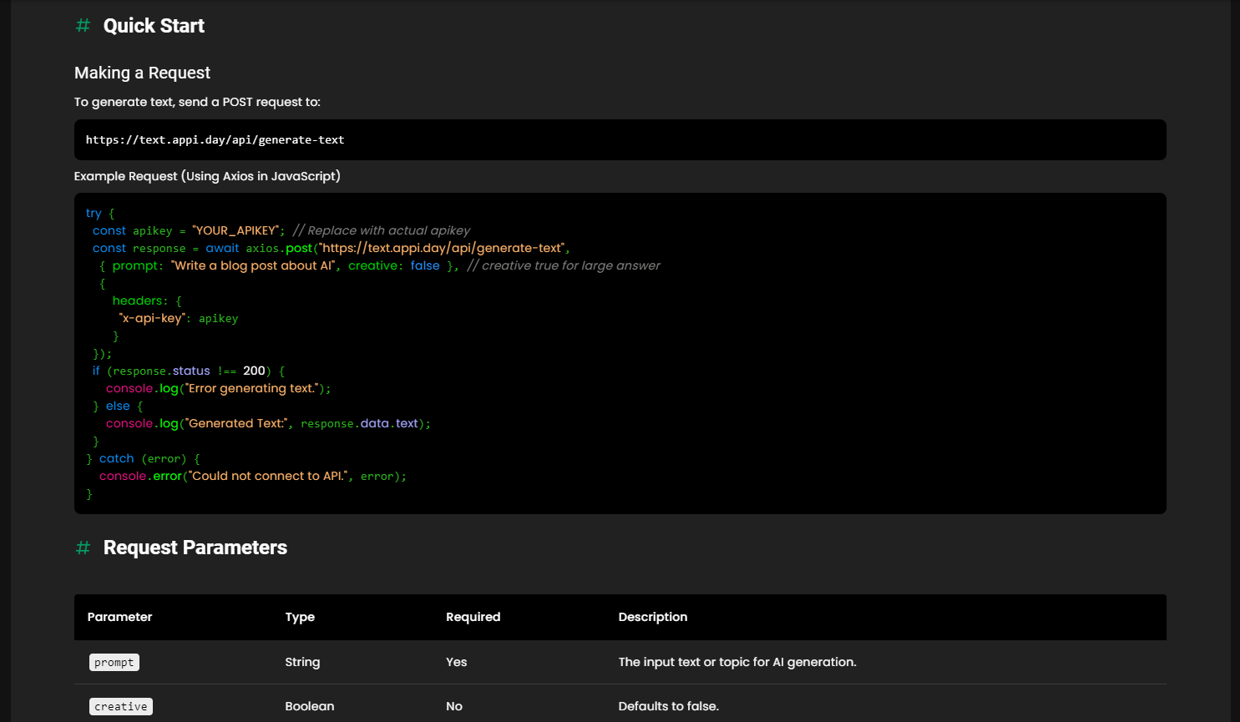1240x722 pixels.
Task: Click the Example Request (Using Axios in JavaScript) label
Action: click(207, 176)
